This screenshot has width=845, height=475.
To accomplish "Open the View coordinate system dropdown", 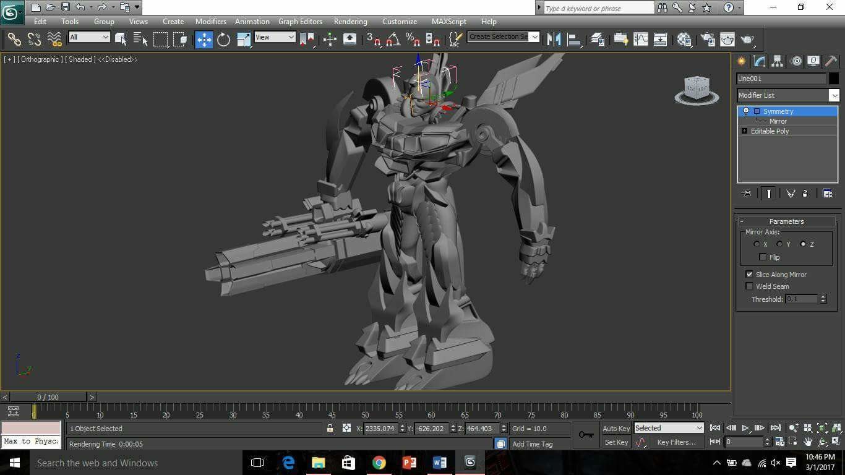I will (275, 37).
